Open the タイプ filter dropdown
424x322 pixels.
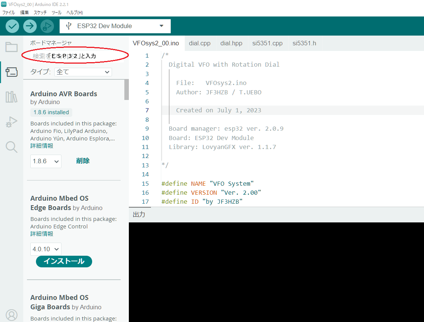click(x=83, y=72)
